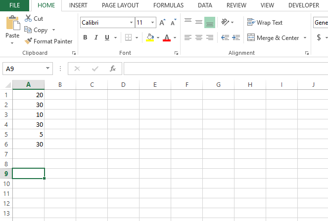Select cell A4 containing 30
The width and height of the screenshot is (328, 221).
(x=28, y=124)
